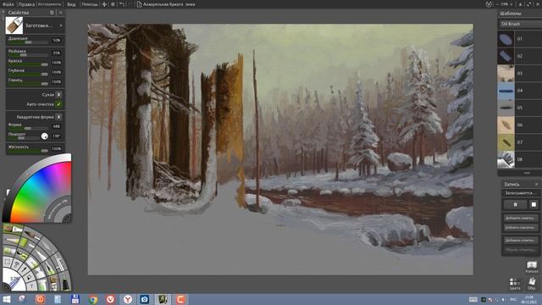Open the Калька tracing panel icon
Screen dimensions: 542x305
(x=531, y=267)
